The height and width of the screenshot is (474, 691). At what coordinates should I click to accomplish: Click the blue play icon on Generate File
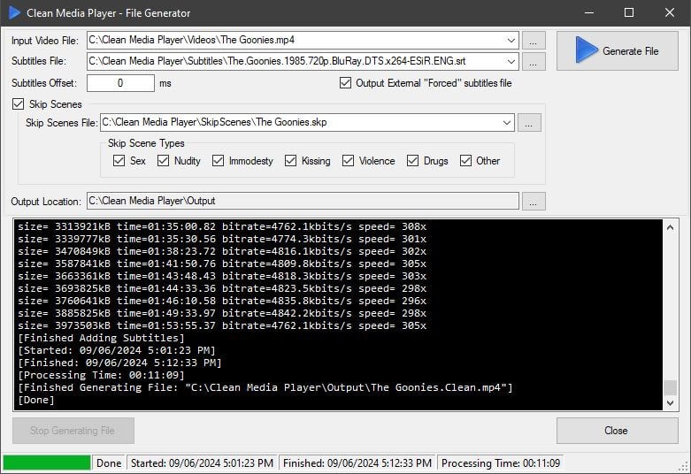[586, 50]
